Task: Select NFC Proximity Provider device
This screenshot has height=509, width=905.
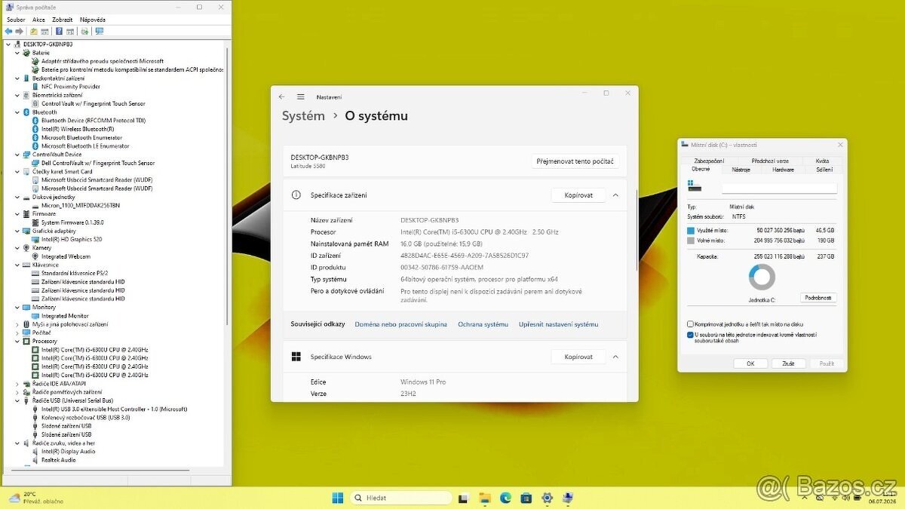Action: tap(70, 87)
